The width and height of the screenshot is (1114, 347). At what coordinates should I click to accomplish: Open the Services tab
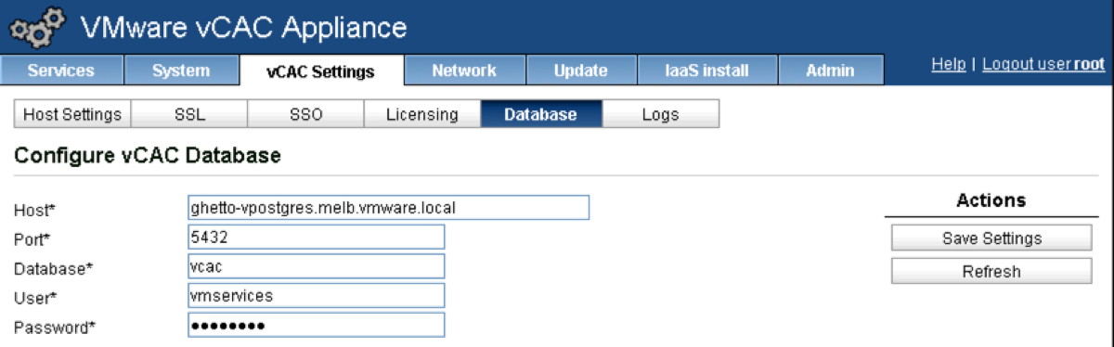61,71
